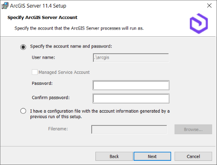The width and height of the screenshot is (217, 165).
Task: Click the purple ArcGIS Server logo
Action: pyautogui.click(x=199, y=24)
